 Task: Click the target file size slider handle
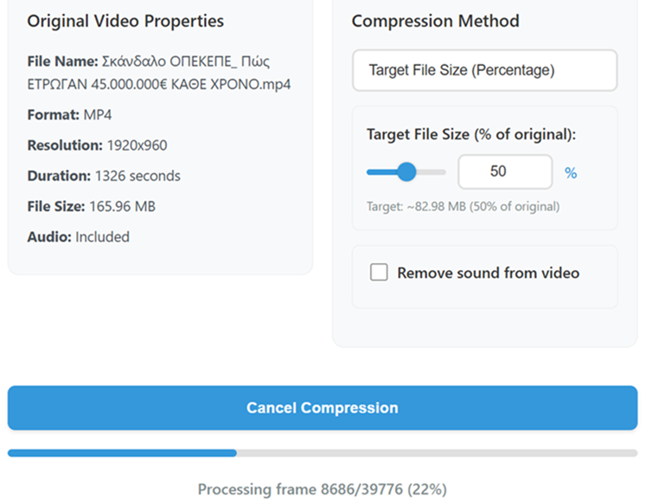click(x=406, y=172)
